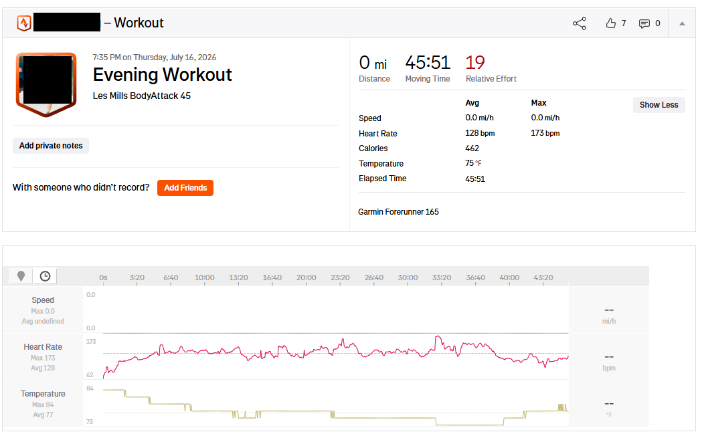The width and height of the screenshot is (702, 442).
Task: Switch chart axis to time clock icon
Action: pos(45,276)
